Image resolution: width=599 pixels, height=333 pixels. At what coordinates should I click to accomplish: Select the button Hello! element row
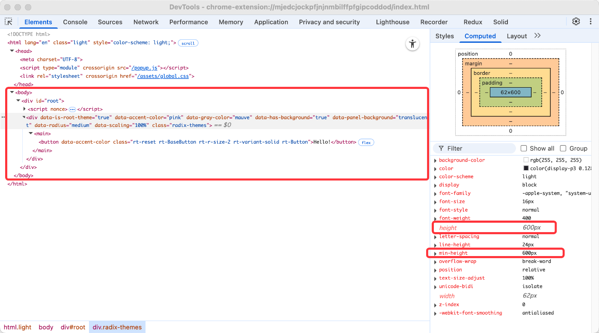(197, 142)
